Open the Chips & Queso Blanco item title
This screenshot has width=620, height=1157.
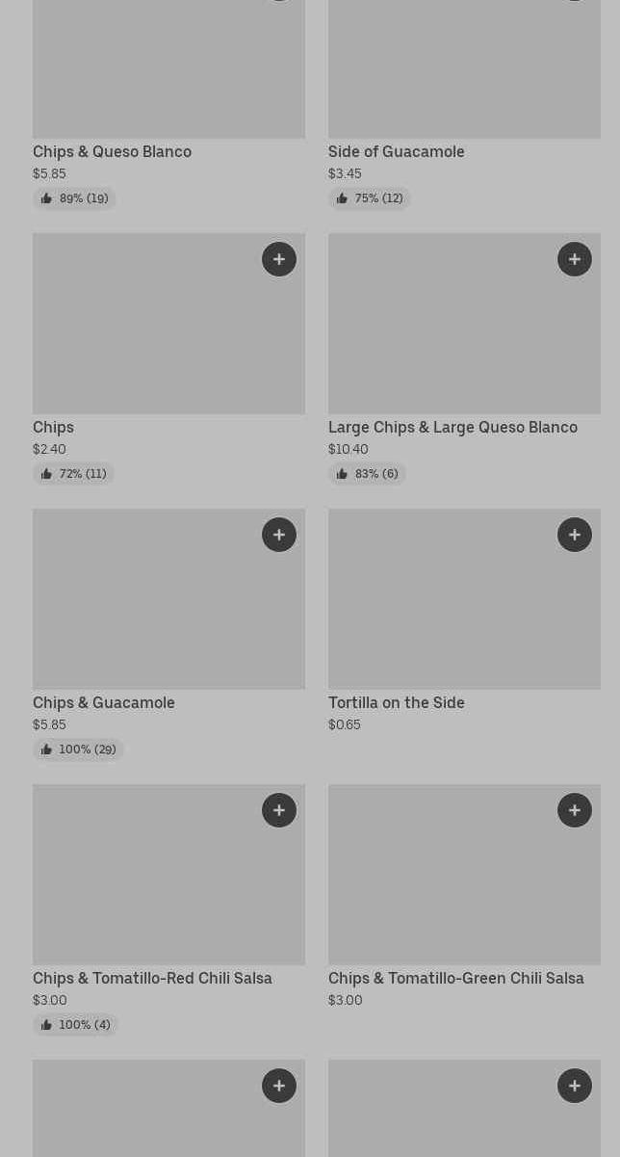pyautogui.click(x=112, y=151)
